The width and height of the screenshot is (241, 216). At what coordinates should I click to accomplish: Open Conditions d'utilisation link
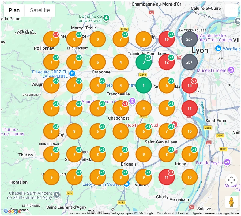[172, 213]
